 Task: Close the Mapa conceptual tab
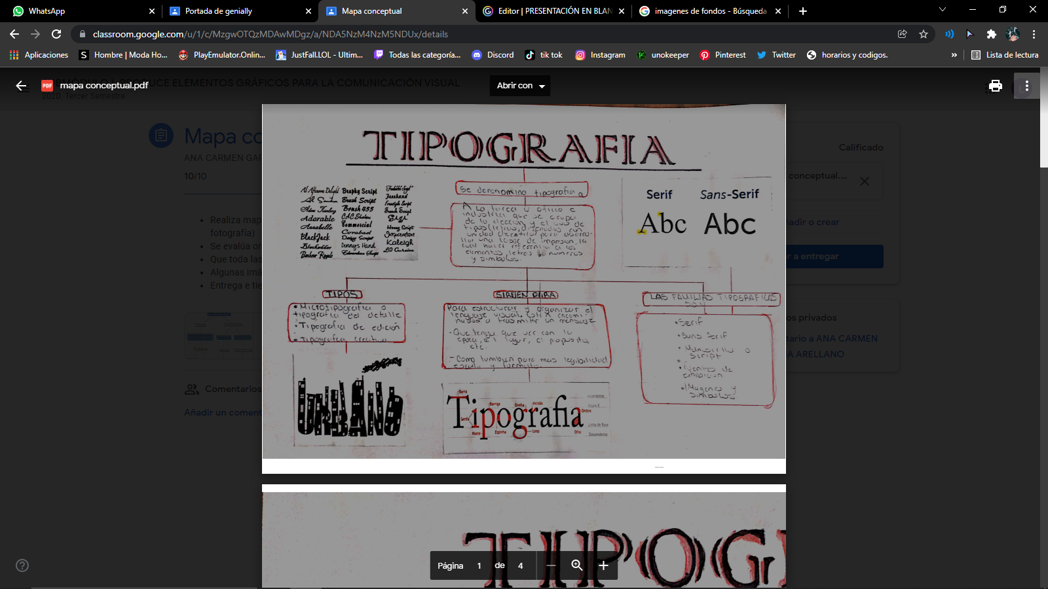coord(465,11)
